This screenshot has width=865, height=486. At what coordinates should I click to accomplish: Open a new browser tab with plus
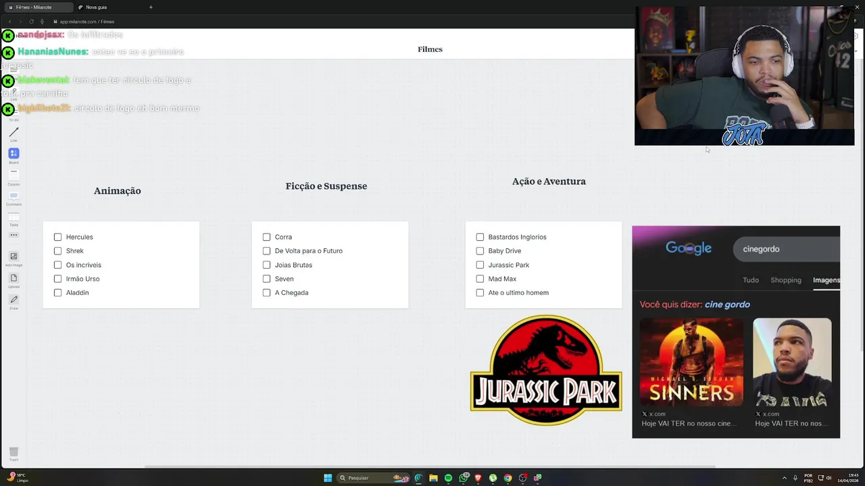[x=151, y=7]
